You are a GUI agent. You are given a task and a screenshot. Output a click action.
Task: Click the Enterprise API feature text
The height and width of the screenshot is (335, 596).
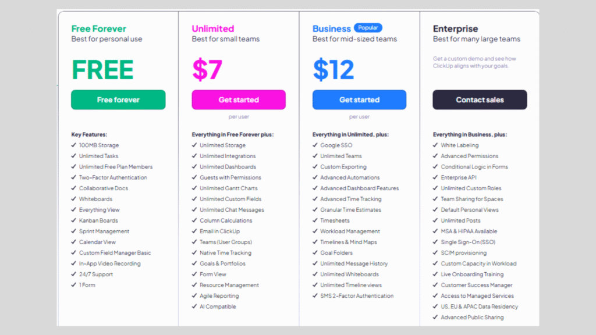pos(459,177)
